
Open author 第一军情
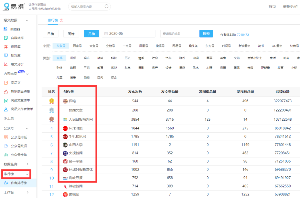76,161
